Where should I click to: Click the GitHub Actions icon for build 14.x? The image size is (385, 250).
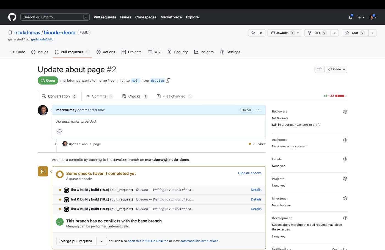point(66,190)
